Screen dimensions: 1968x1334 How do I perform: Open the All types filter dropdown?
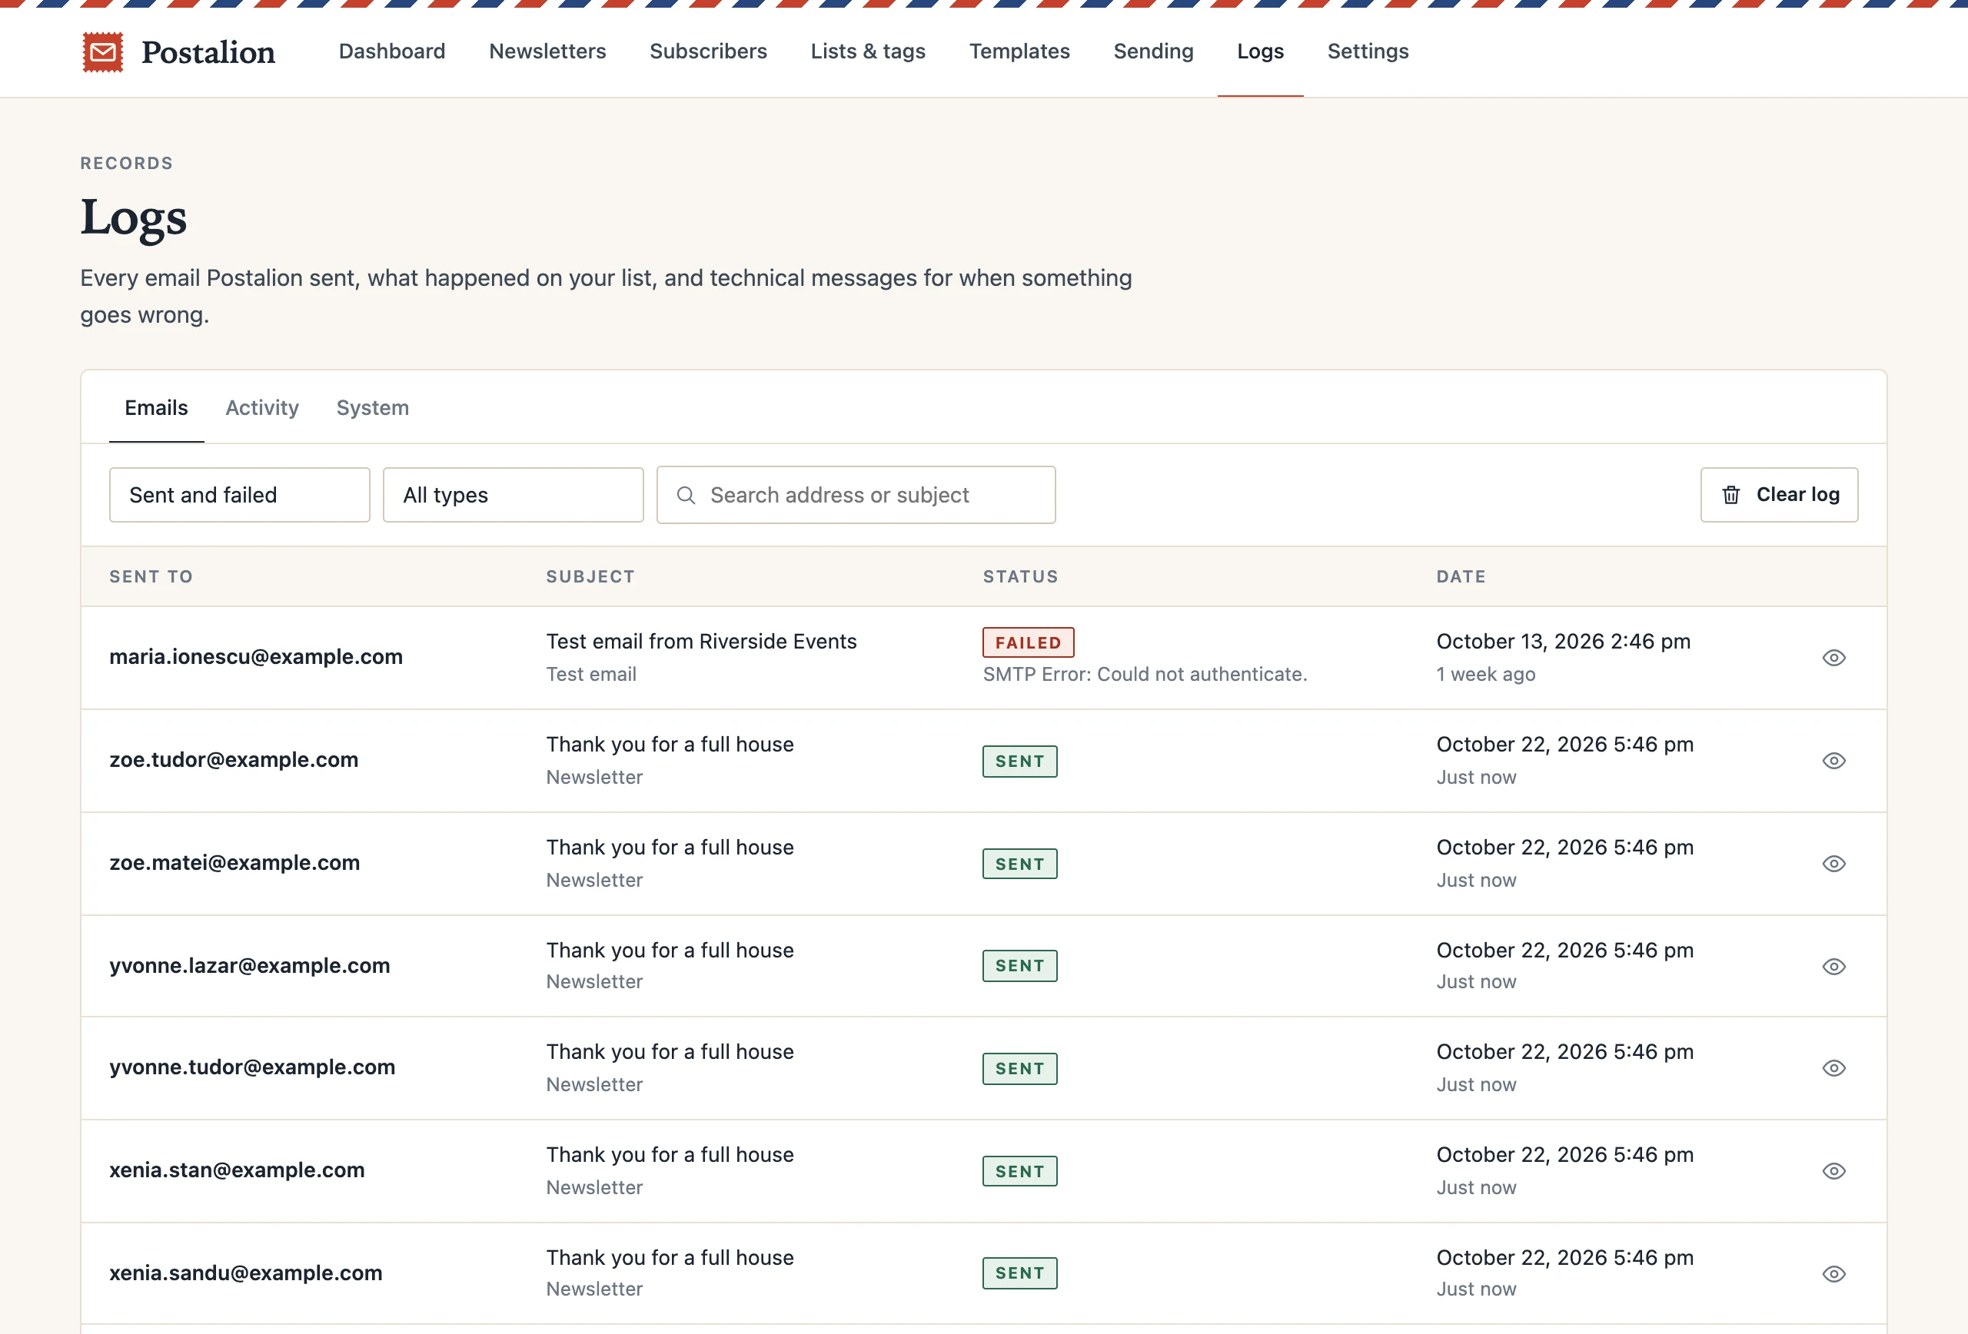[x=514, y=495]
